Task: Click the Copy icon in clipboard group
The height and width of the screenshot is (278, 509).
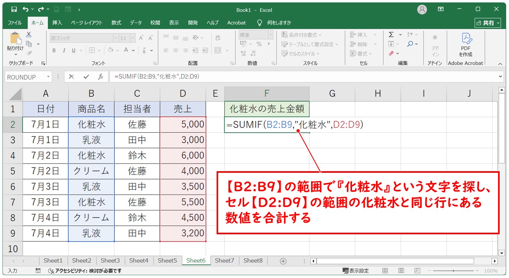Action: [x=29, y=44]
